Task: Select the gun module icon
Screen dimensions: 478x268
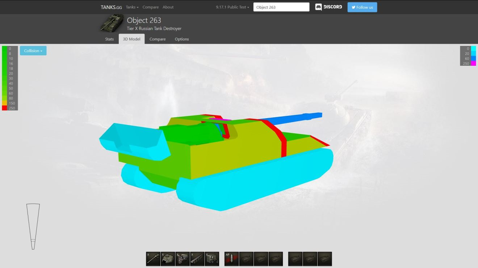Action: [153, 259]
